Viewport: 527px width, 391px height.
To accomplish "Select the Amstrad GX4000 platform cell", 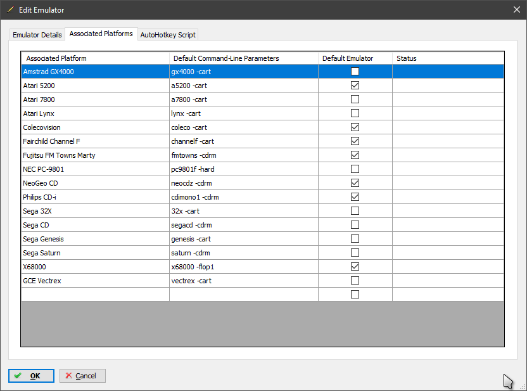I will (95, 72).
